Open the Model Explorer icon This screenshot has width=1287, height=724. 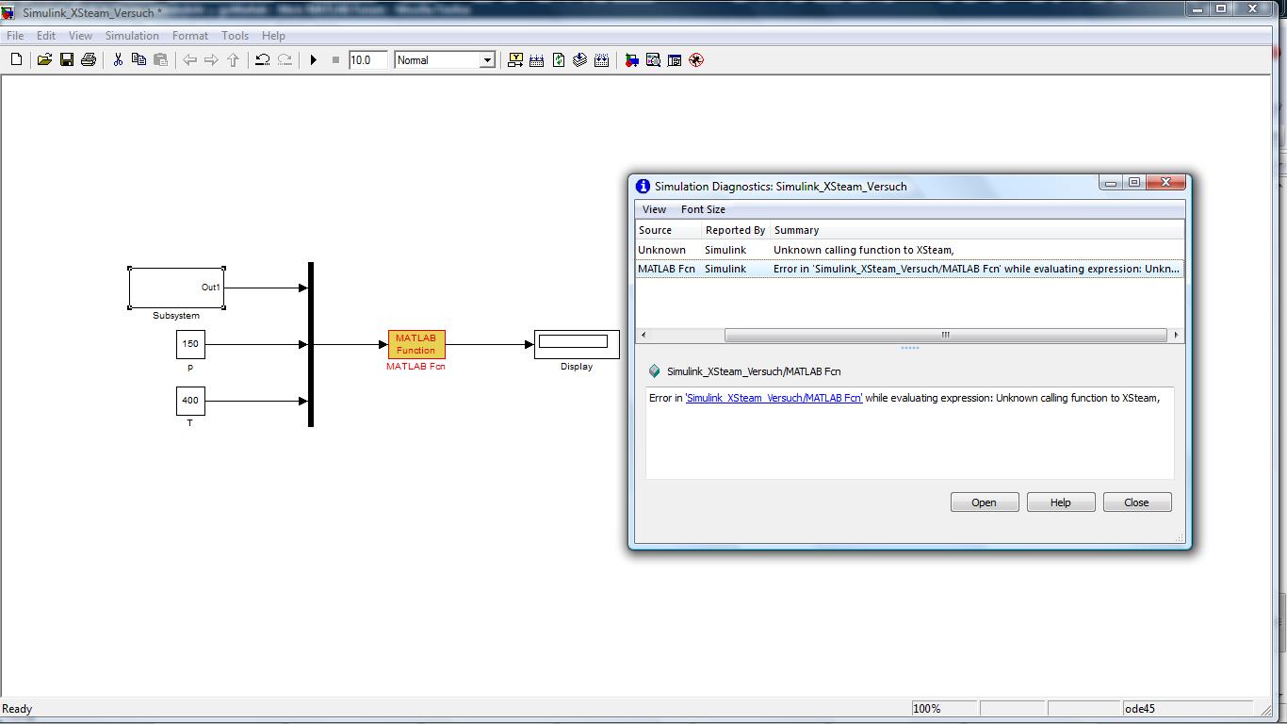pyautogui.click(x=653, y=60)
